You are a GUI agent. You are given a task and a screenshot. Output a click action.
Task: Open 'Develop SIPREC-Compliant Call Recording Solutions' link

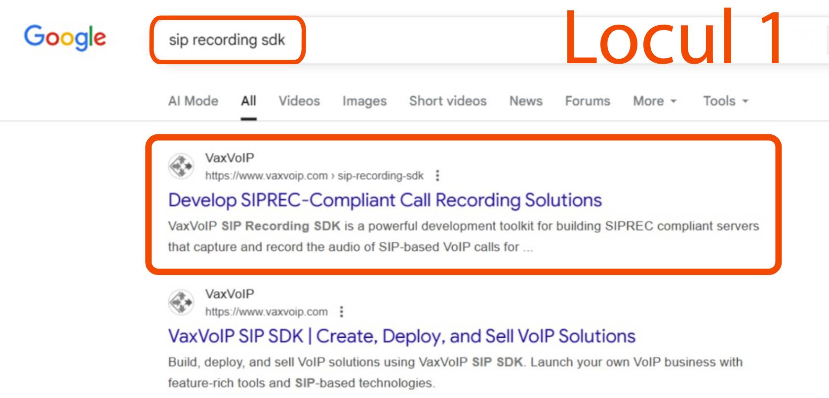[385, 200]
